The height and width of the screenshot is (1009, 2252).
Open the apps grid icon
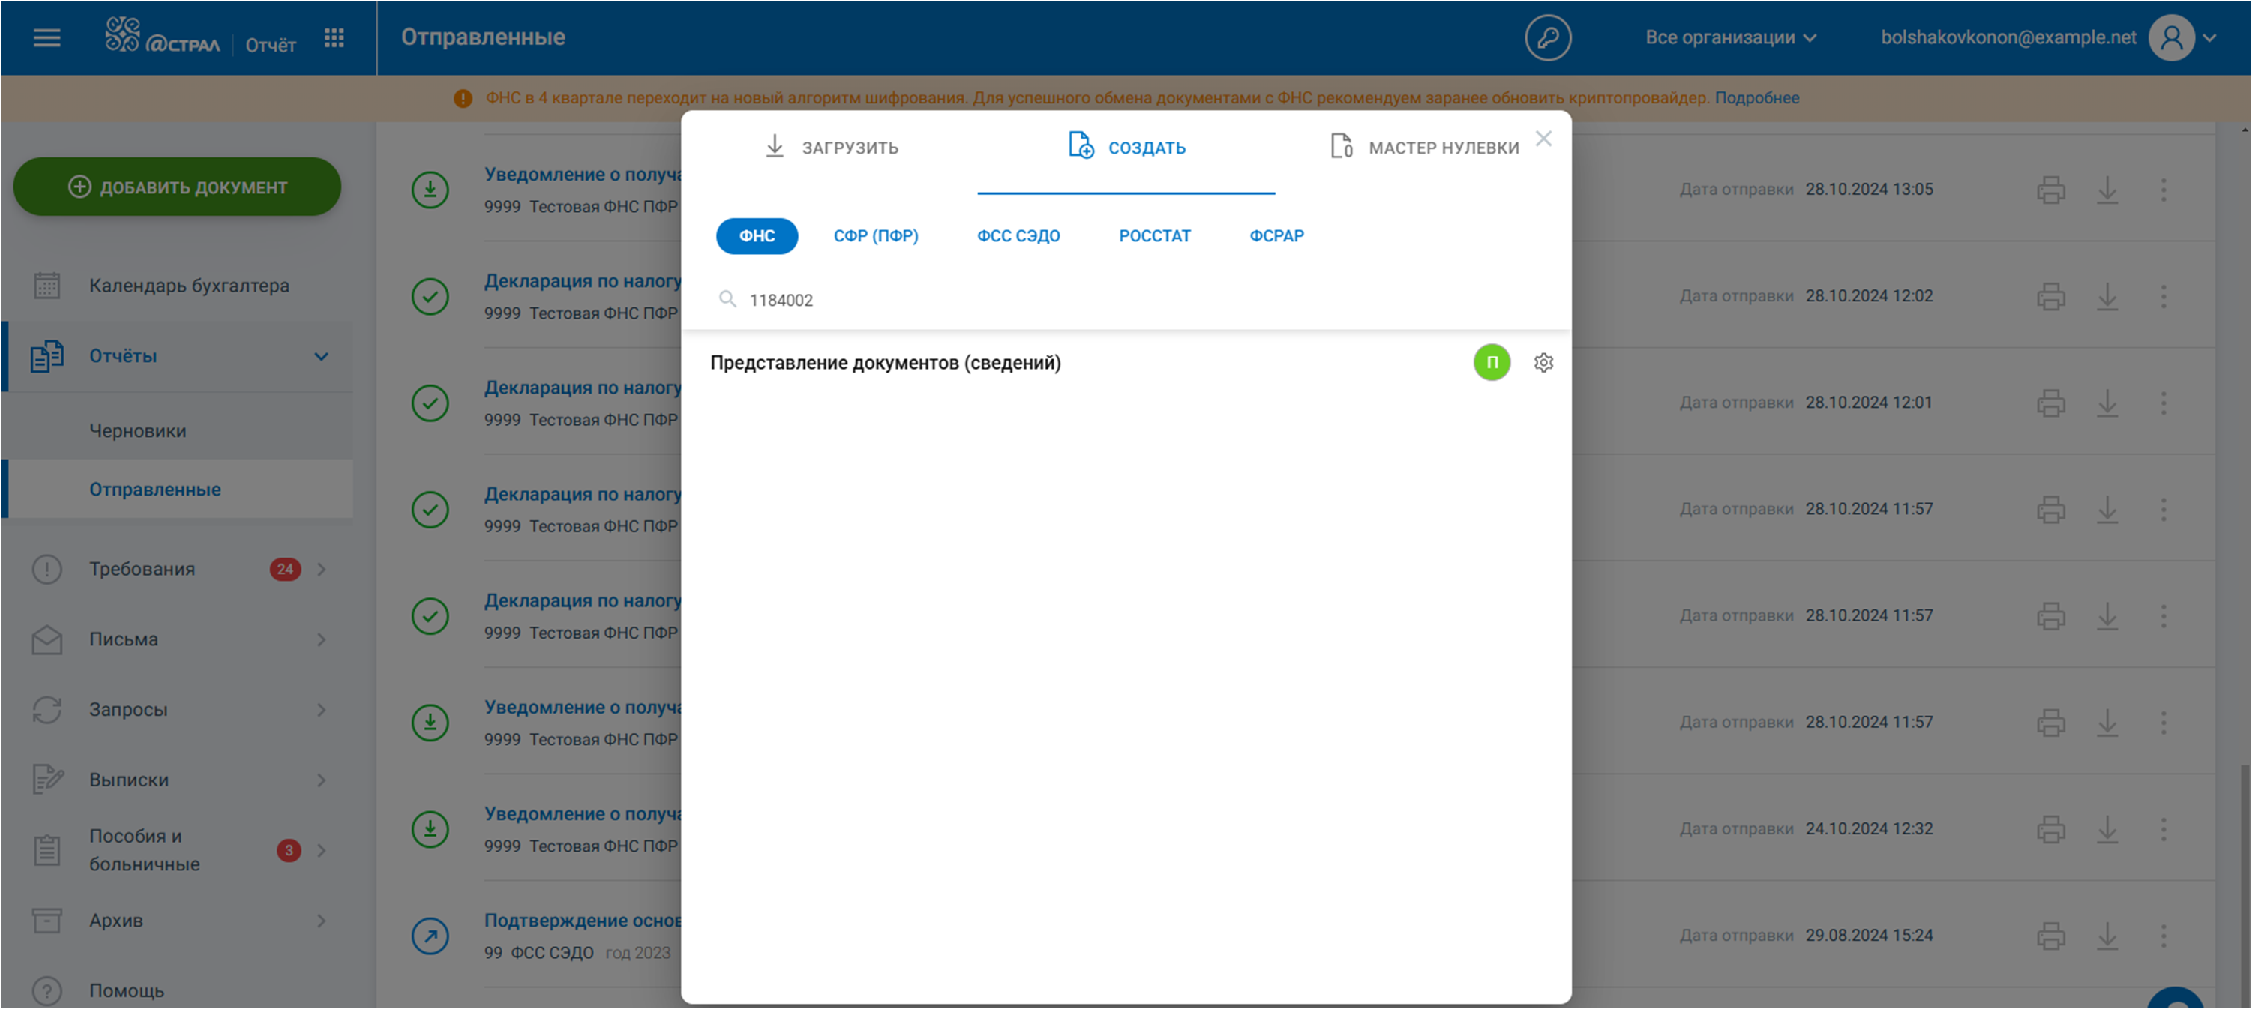coord(334,37)
